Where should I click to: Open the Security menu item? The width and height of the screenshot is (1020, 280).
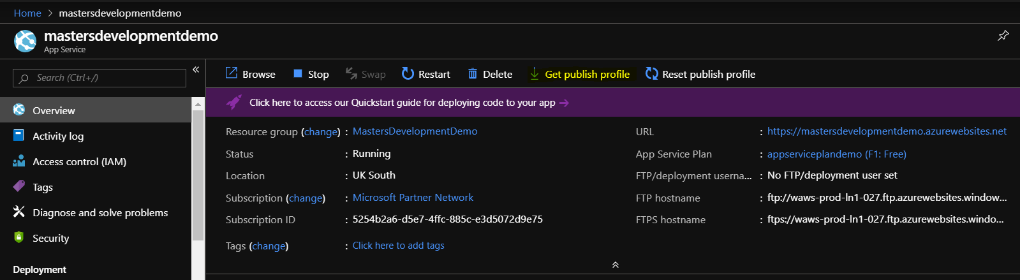click(x=50, y=238)
